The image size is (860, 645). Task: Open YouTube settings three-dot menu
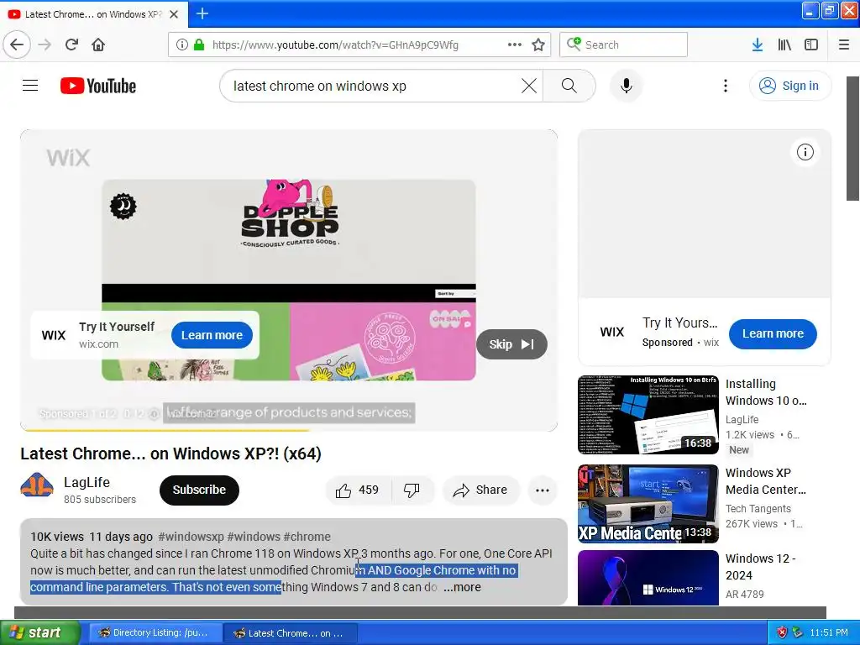(x=726, y=86)
